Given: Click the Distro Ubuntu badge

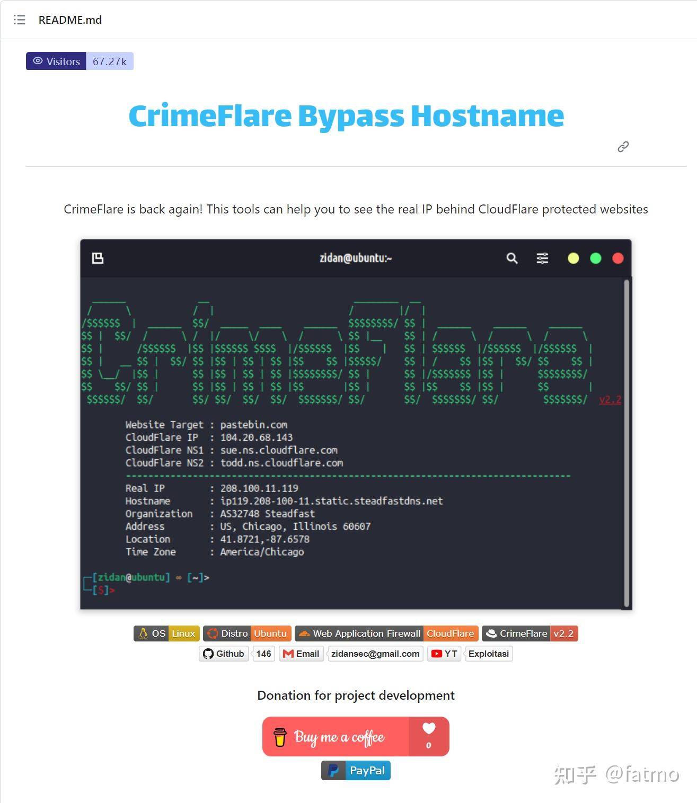Looking at the screenshot, I should [247, 634].
